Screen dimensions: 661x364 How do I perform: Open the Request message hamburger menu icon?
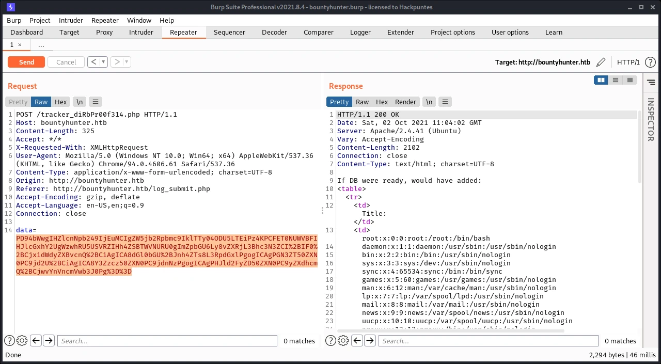pyautogui.click(x=96, y=102)
